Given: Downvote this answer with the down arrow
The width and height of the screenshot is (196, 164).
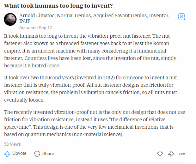Looking at the screenshot, I should 160,154.
